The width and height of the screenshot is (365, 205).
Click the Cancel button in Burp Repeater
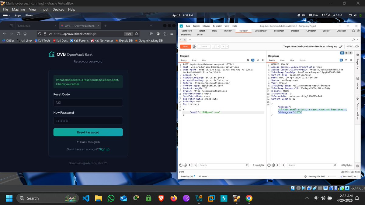coord(204,46)
